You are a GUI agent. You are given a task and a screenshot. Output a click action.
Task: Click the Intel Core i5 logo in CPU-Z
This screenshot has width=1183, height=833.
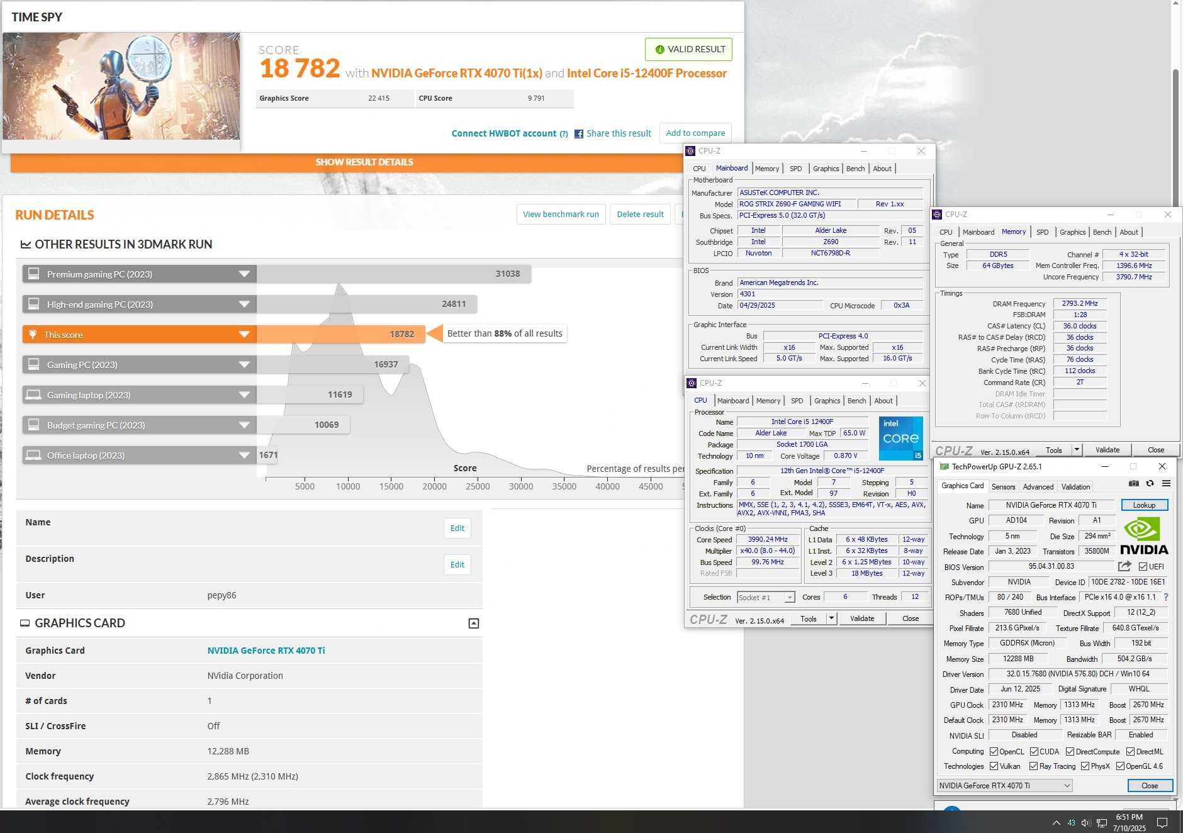click(901, 438)
